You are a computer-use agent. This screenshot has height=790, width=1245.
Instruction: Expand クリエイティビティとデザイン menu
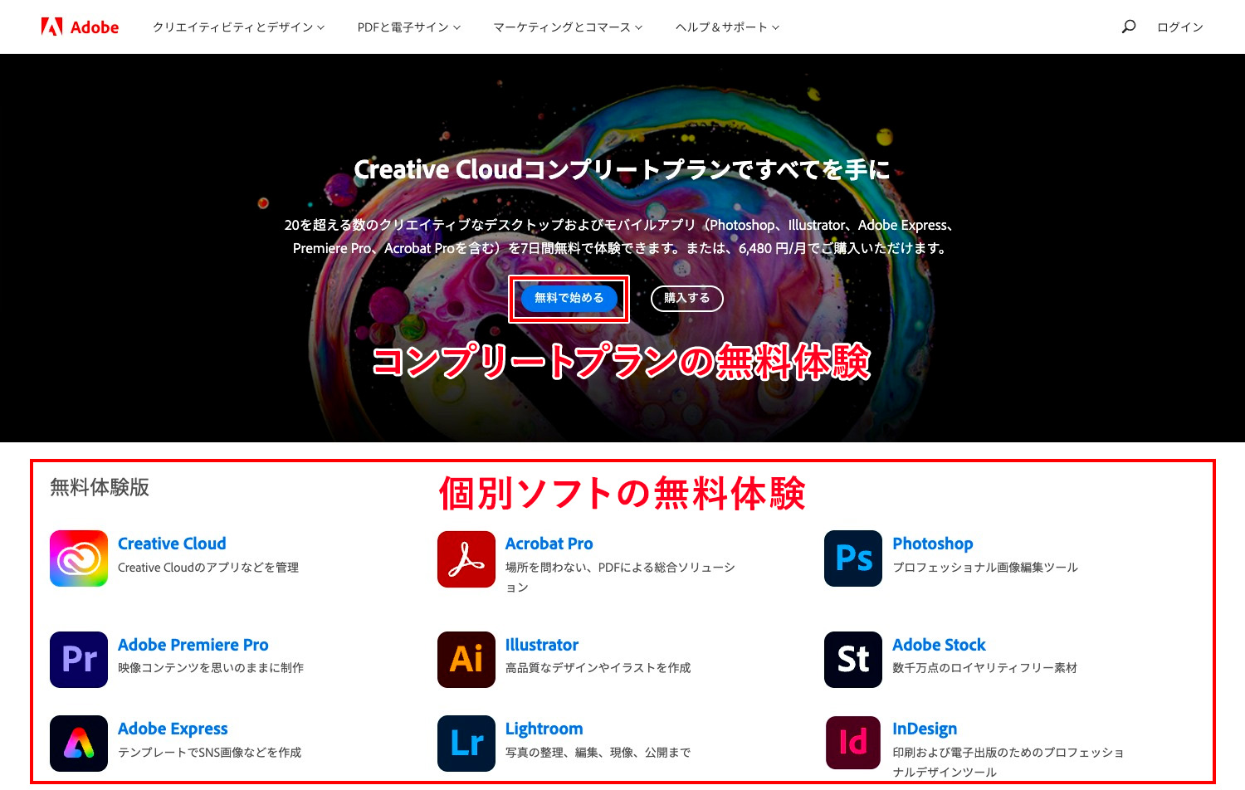238,27
